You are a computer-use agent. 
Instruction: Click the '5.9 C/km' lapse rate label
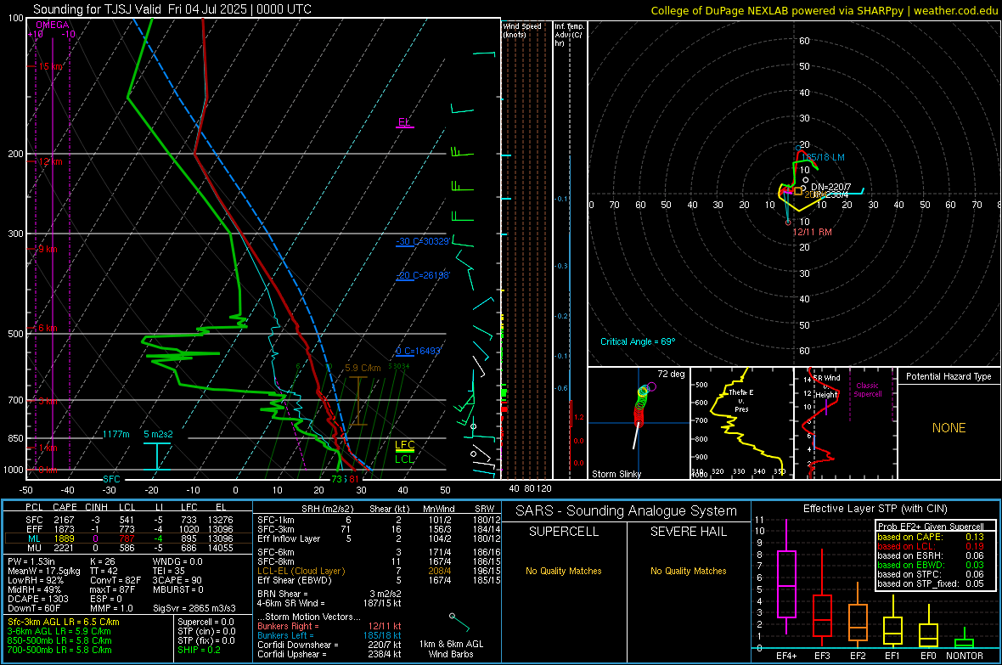click(x=363, y=369)
